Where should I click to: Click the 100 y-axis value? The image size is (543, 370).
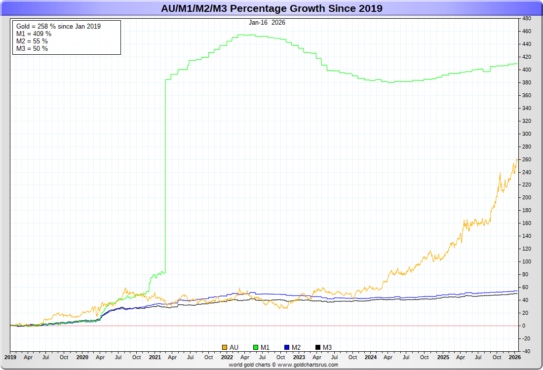pos(527,261)
